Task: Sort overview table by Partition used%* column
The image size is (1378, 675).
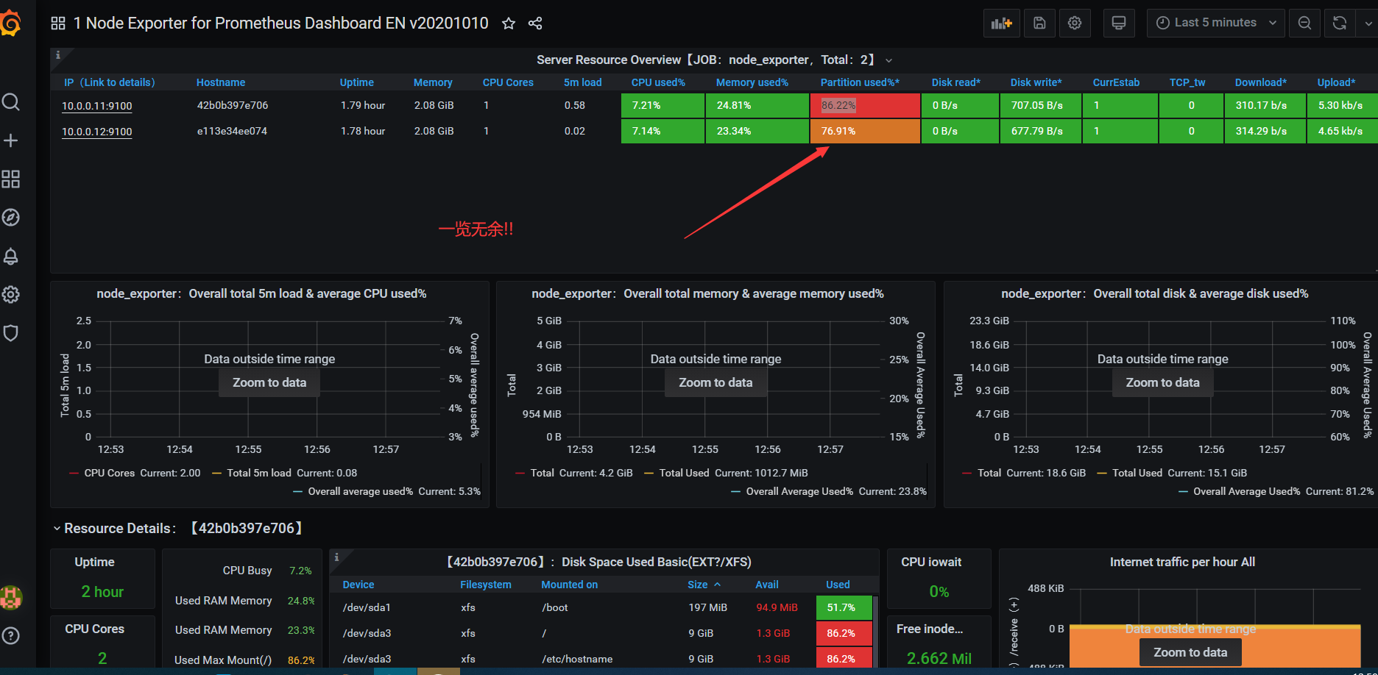Action: [860, 82]
